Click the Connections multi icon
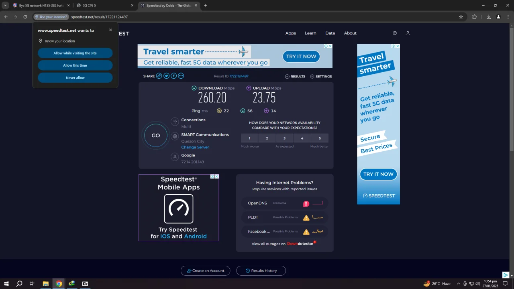Screen dimensions: 514x289 [x=175, y=122]
